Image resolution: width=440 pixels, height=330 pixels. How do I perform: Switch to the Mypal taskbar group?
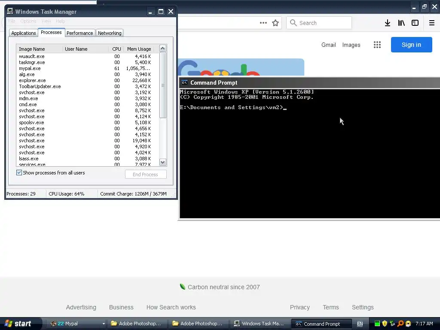[x=76, y=324]
